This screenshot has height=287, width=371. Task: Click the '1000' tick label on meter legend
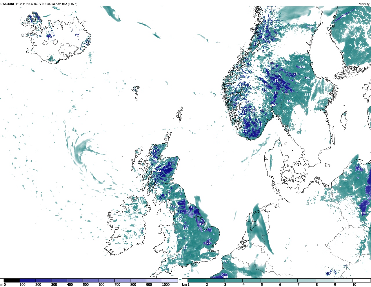(x=166, y=285)
